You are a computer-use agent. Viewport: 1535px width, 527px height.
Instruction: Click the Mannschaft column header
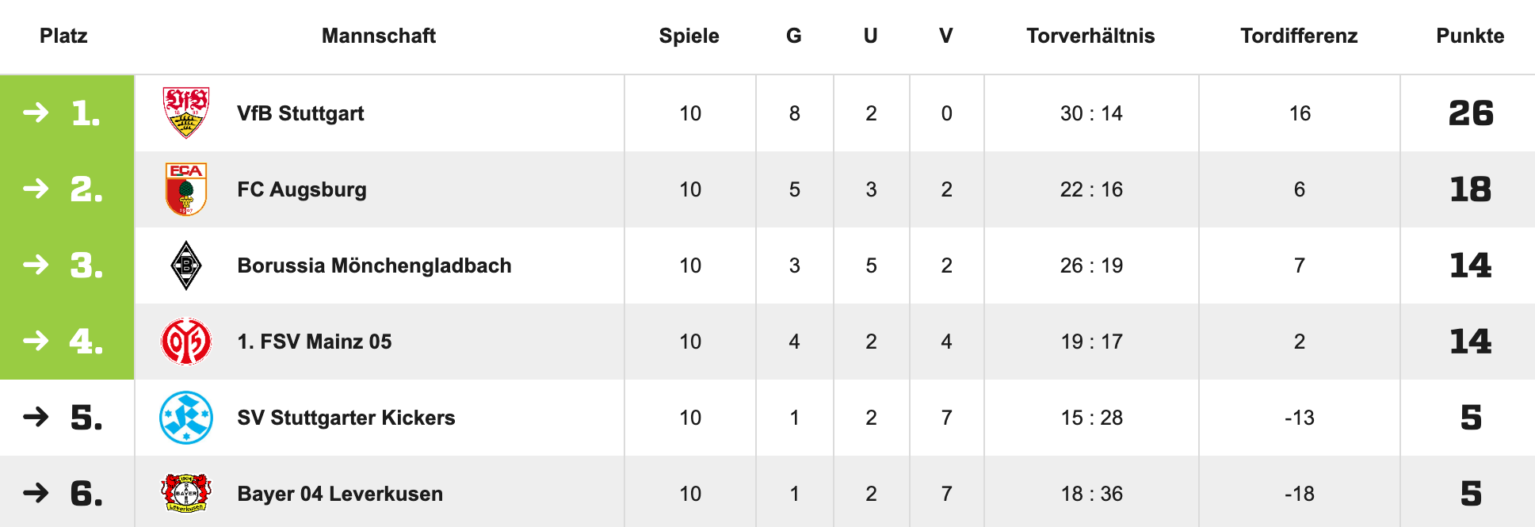coord(379,36)
